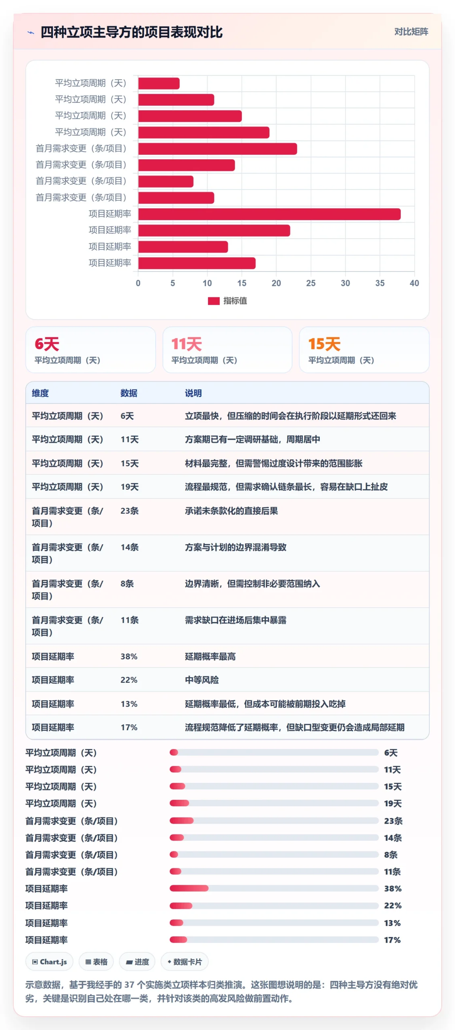Select the text 方案与计划的边界混淆导致
Image resolution: width=455 pixels, height=1030 pixels.
[x=235, y=547]
